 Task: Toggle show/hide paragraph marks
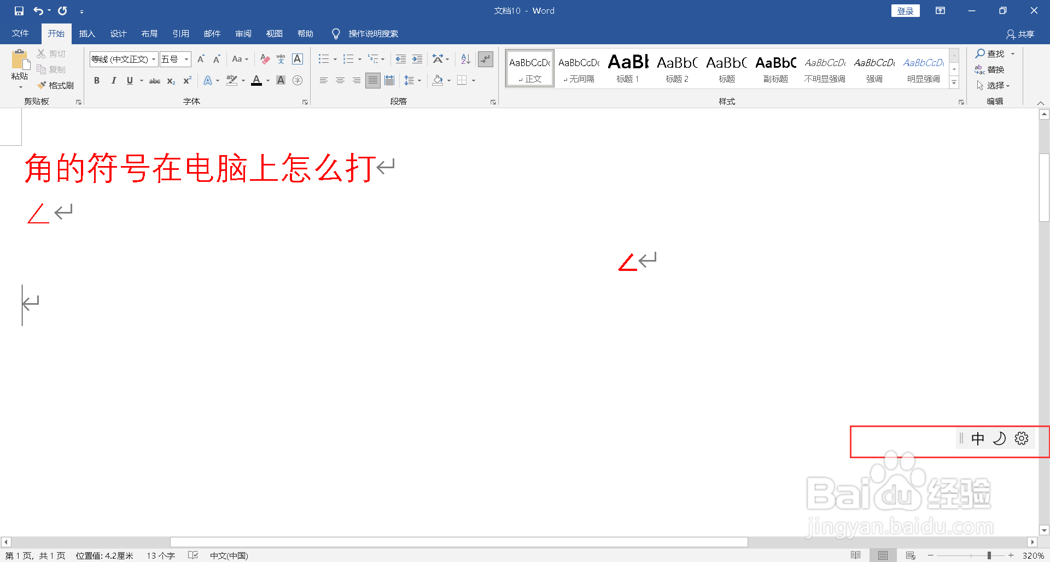pyautogui.click(x=486, y=59)
